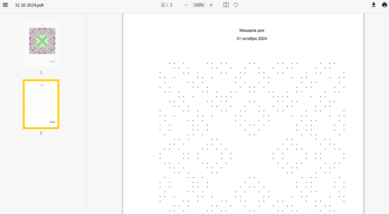Click the 100% zoom level field
Image resolution: width=389 pixels, height=214 pixels.
[198, 5]
